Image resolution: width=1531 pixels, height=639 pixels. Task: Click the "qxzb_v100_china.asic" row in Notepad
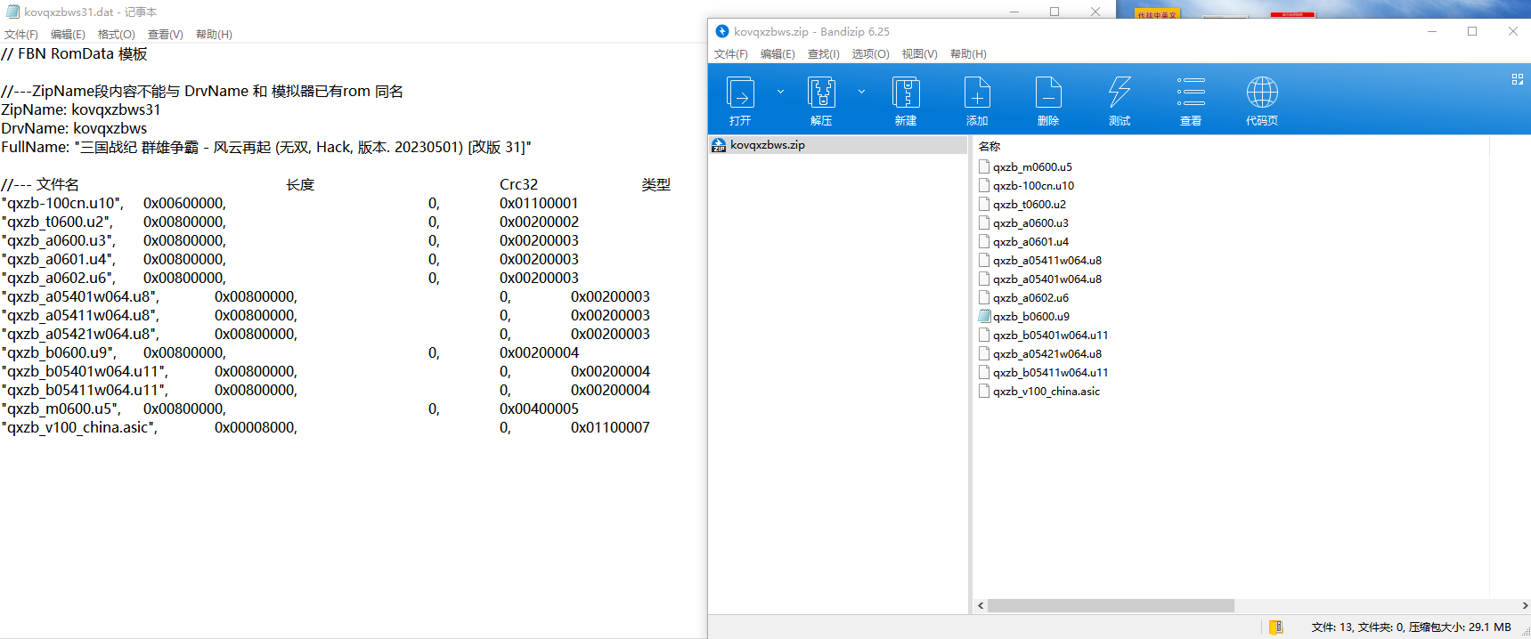click(x=326, y=427)
